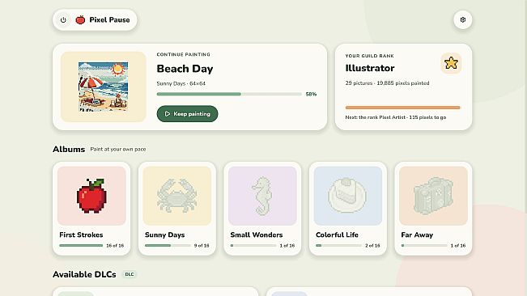Select the red apple album icon
Screen dimensions: 527x296
tap(91, 196)
